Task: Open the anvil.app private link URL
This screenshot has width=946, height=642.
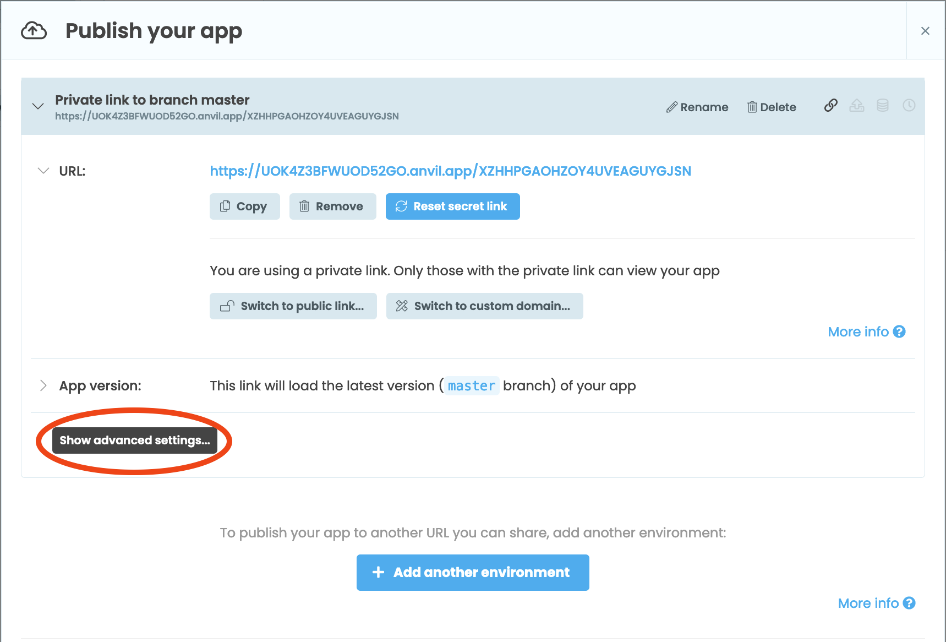Action: (x=450, y=171)
